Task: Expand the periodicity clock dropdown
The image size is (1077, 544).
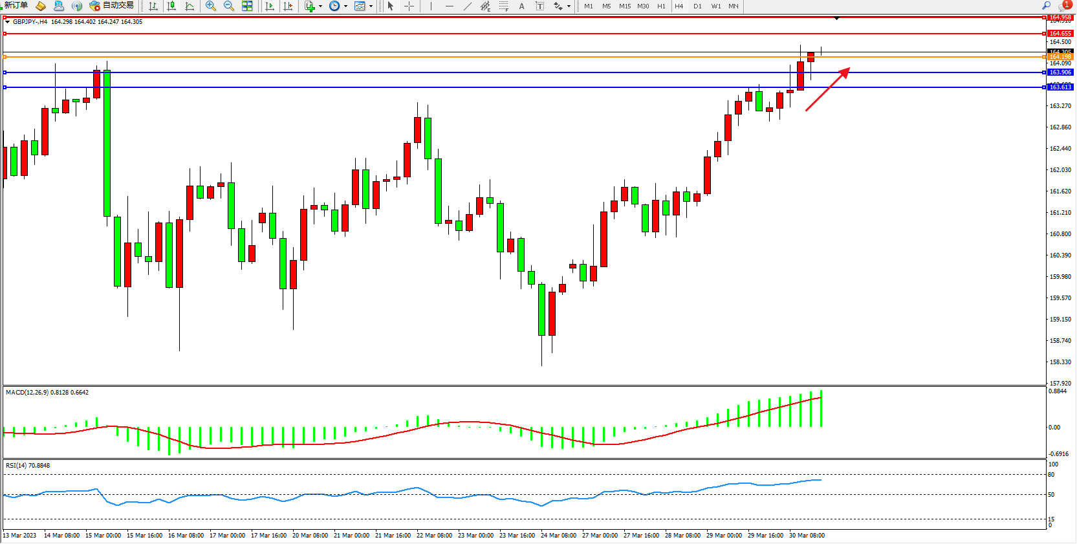Action: tap(345, 6)
